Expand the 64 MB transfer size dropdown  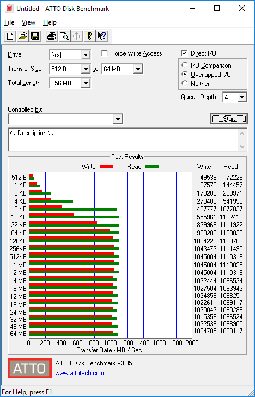pos(138,69)
